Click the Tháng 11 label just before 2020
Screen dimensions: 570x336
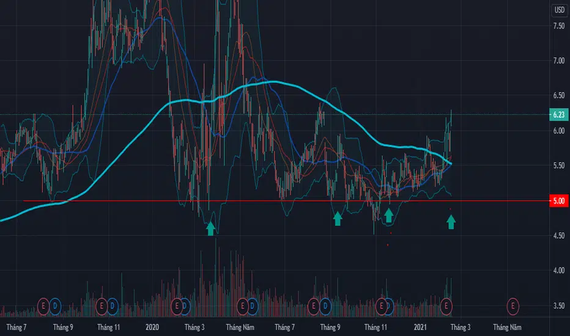point(108,327)
